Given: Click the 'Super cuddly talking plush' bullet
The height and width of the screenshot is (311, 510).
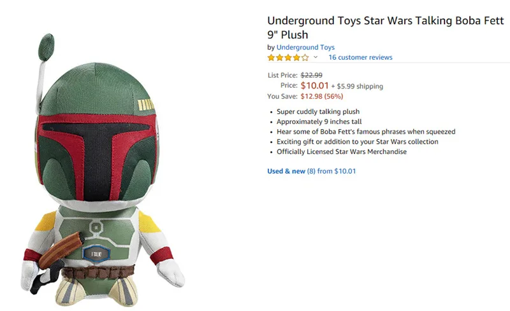Looking at the screenshot, I should click(318, 112).
